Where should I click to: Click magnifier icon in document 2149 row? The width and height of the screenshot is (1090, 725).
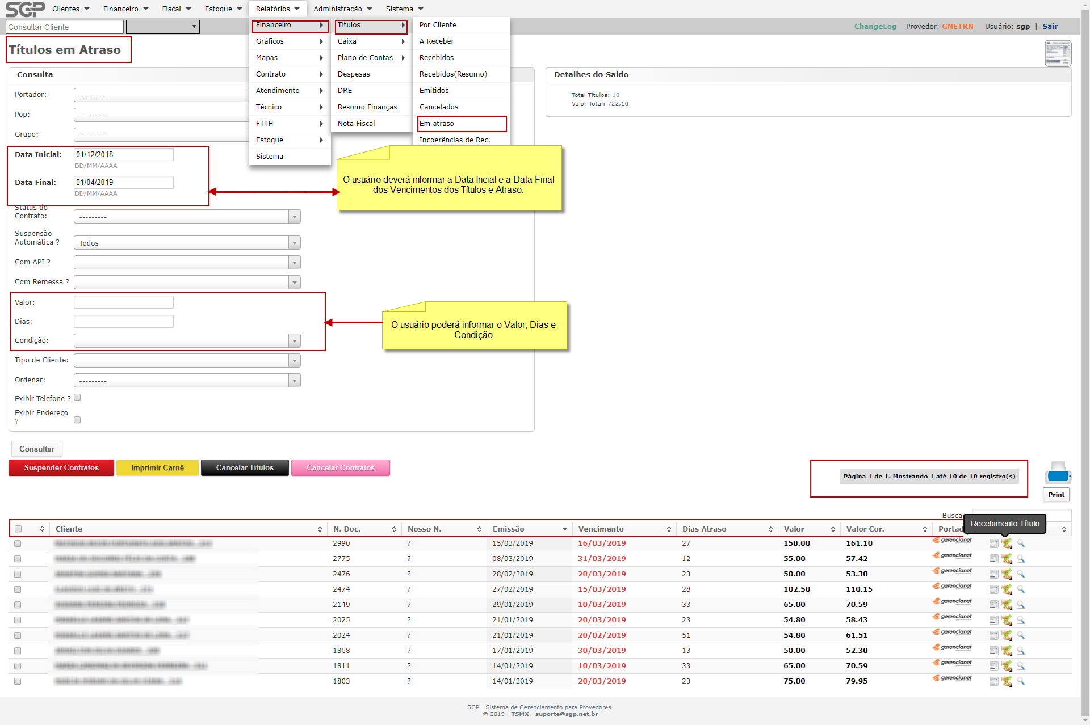tap(1021, 605)
